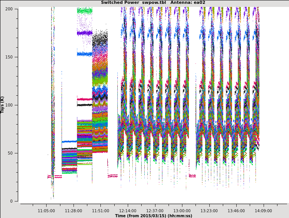Click the 'Tsys (K)' y-axis label
Screen dimensions: 289x218
(x=3, y=105)
